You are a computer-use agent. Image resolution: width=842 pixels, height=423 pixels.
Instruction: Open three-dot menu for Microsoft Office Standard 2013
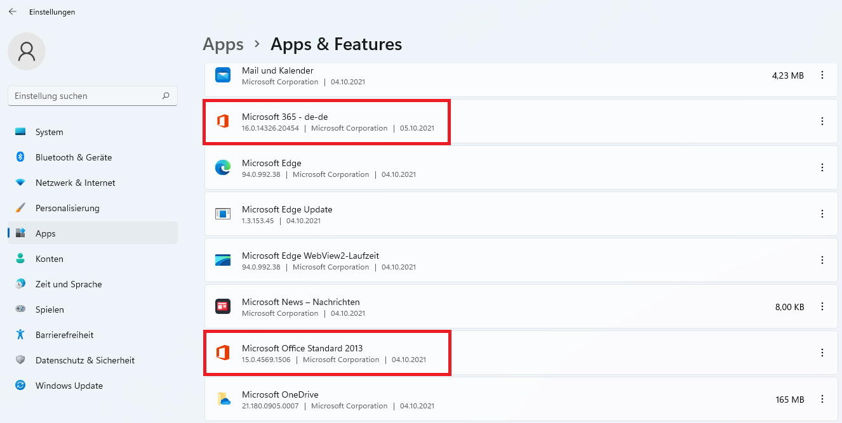822,353
